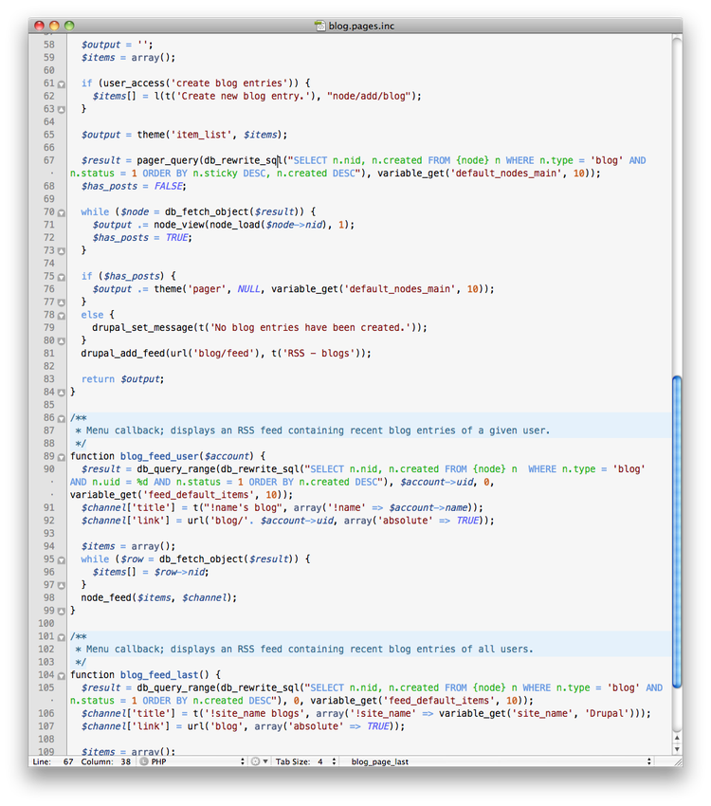
Task: Fold the blog_feed_last function at line 104
Action: point(61,675)
